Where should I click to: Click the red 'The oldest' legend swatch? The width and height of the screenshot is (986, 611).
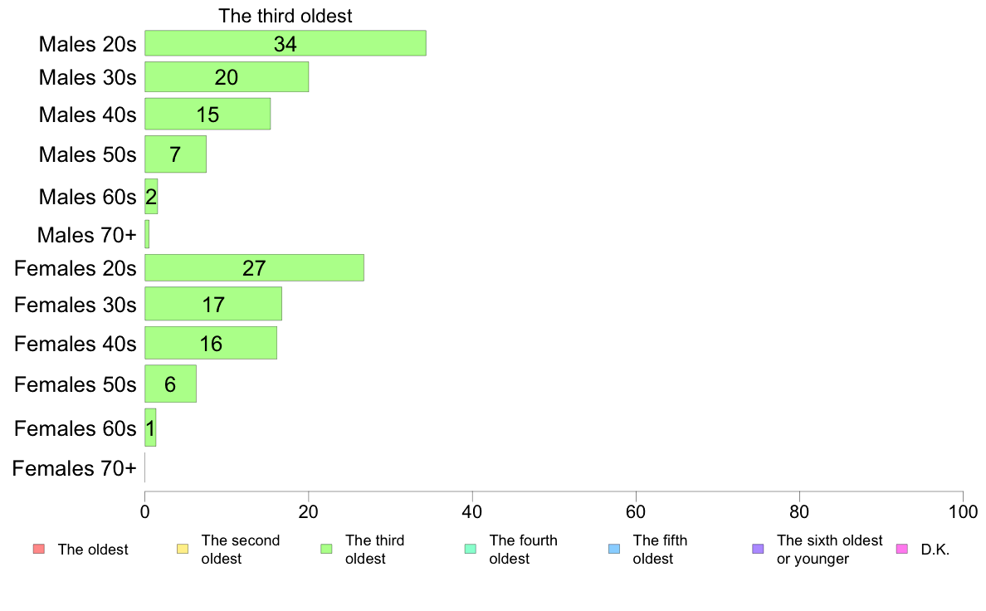coord(39,549)
